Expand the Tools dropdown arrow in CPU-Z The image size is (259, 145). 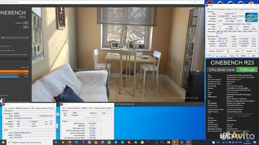(237, 56)
